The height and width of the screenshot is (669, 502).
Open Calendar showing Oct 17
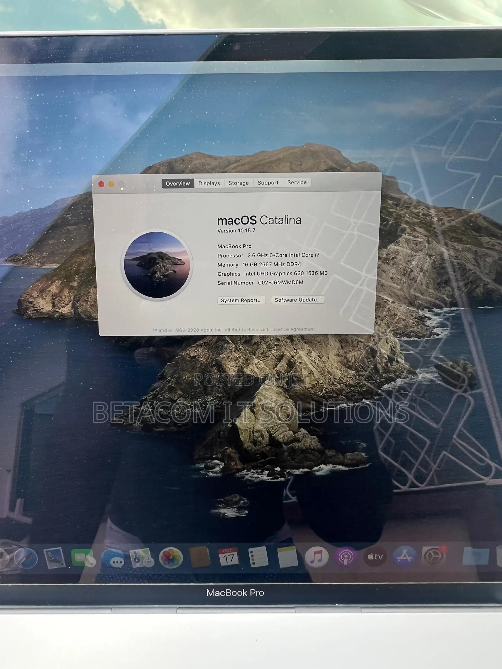pos(229,557)
